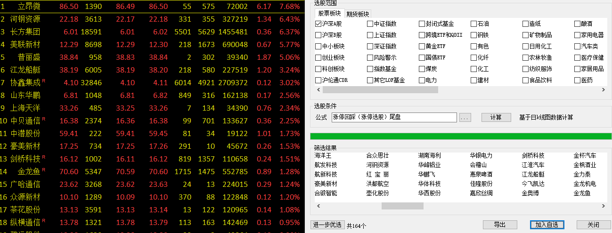Click left arrow of sector list scrollbar
612x233 pixels.
click(318, 89)
